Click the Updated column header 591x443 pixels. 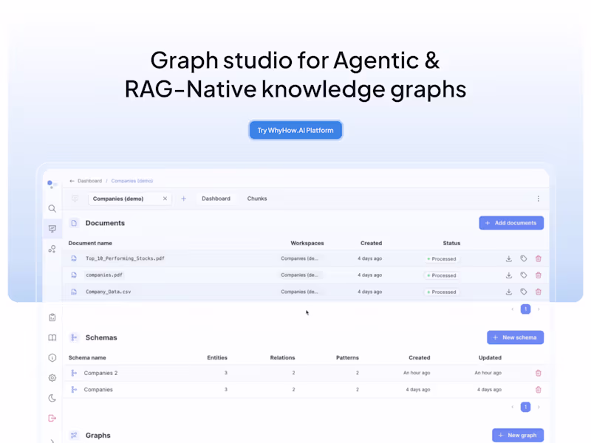490,357
